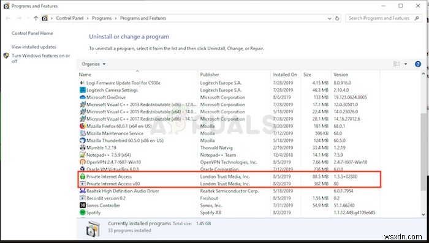Navigate to Programs breadcrumb

102,18
